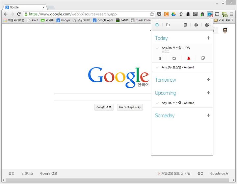This screenshot has width=237, height=184.
Task: Switch Any.do to folder view icon
Action: point(168,25)
